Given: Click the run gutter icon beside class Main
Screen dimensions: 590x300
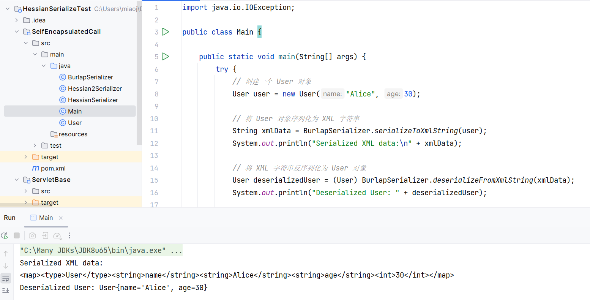Looking at the screenshot, I should (x=165, y=32).
